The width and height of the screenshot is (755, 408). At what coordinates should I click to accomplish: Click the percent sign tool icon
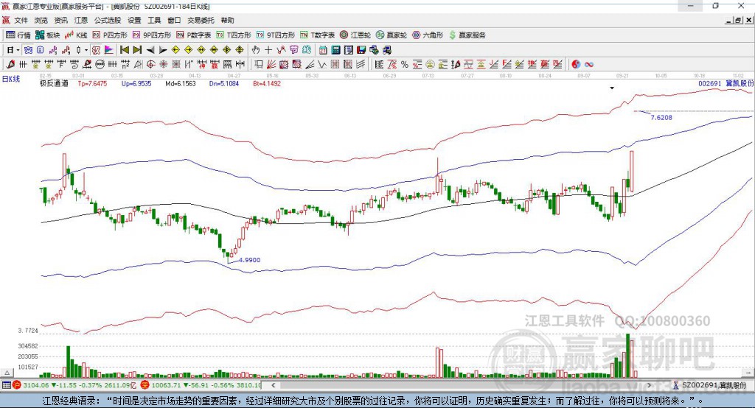pyautogui.click(x=405, y=65)
